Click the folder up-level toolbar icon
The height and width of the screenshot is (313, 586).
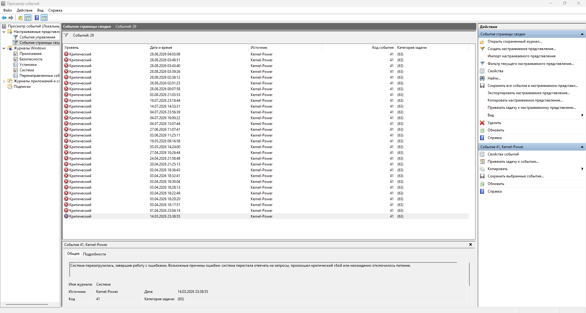point(20,18)
